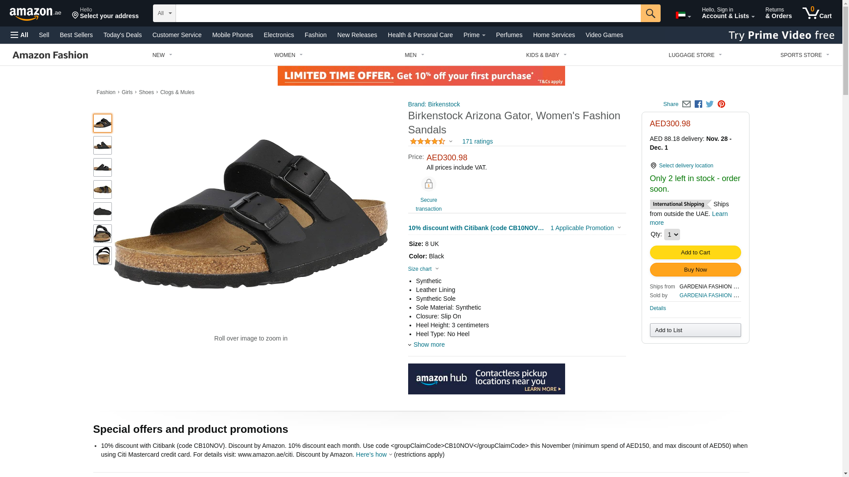849x477 pixels.
Task: Share the product on Facebook
Action: (x=698, y=104)
